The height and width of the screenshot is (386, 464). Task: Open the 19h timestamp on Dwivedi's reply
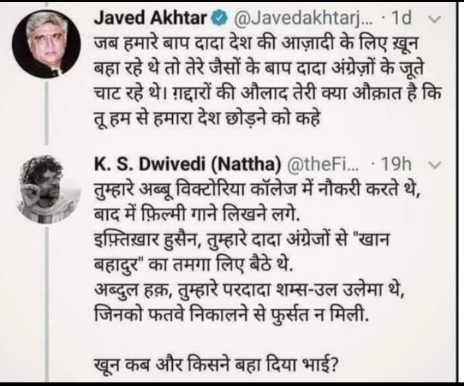point(397,165)
